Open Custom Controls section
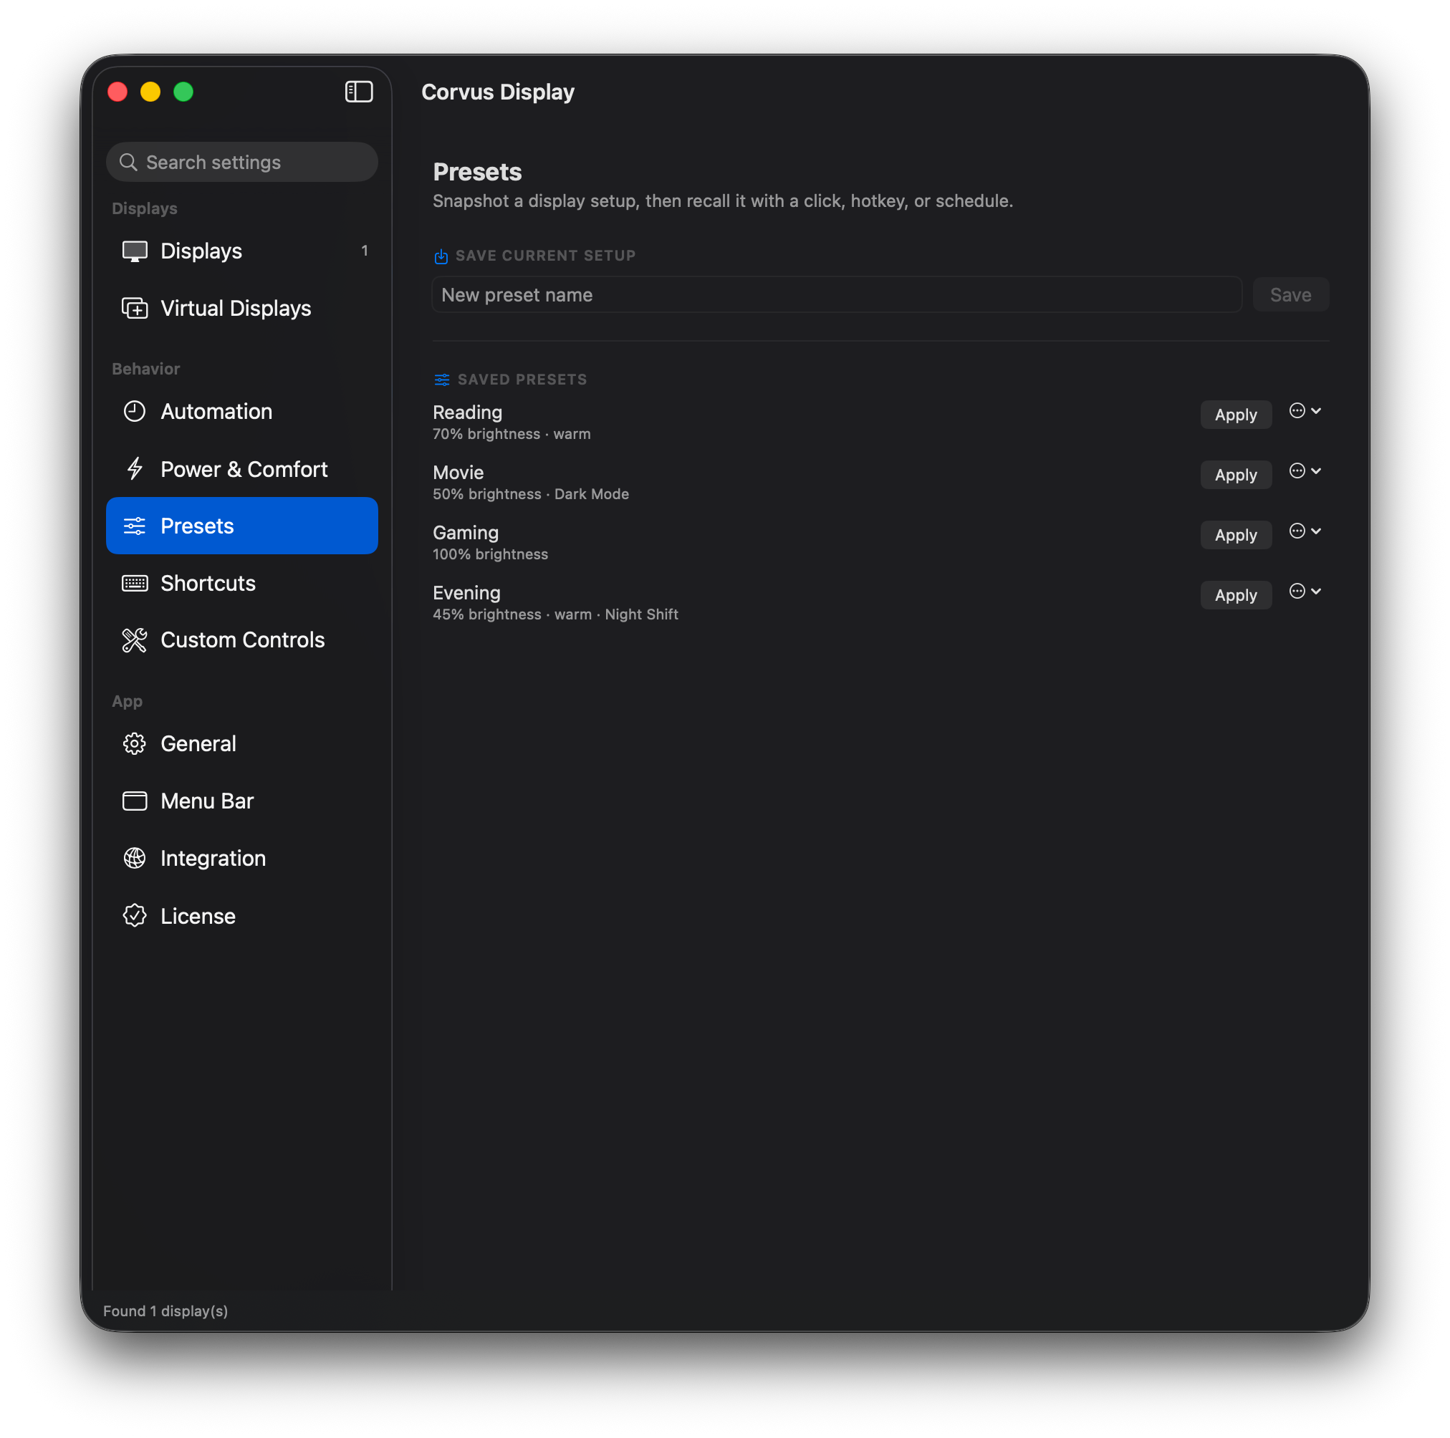 tap(241, 641)
